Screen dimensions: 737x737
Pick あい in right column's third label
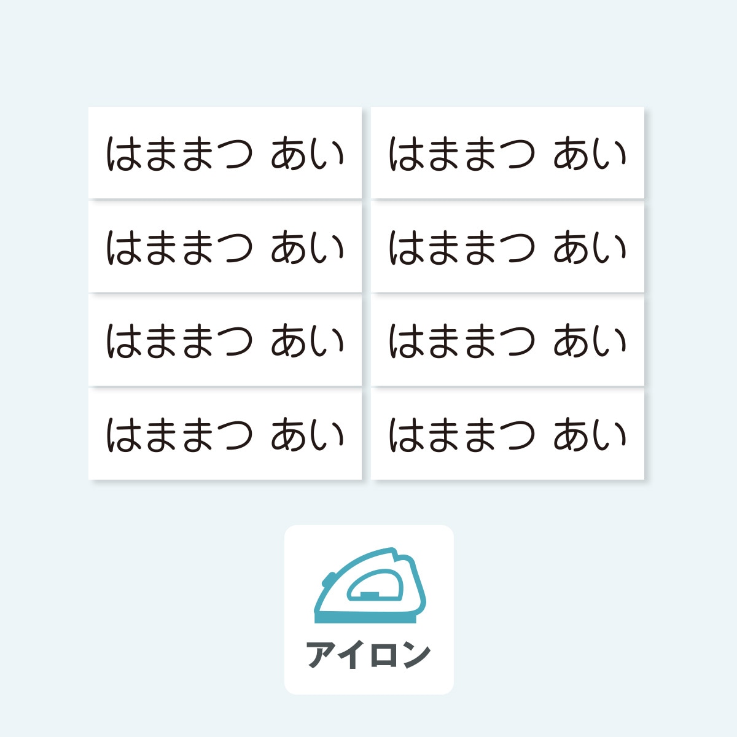[x=590, y=341]
